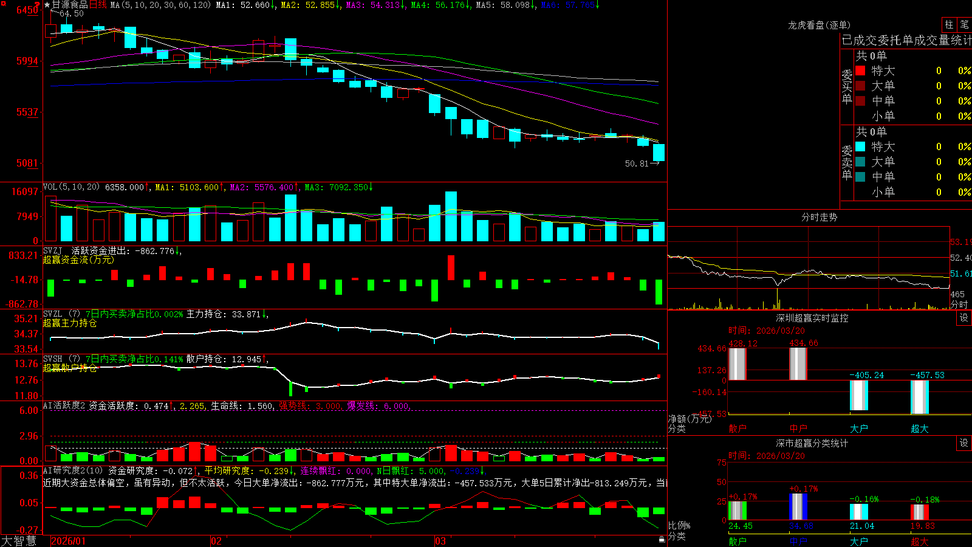Click the dark red 大单 buy-order swatch

(x=860, y=86)
